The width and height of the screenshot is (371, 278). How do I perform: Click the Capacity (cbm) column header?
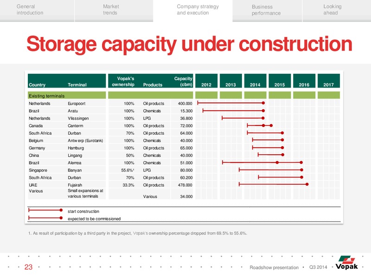[x=183, y=82]
